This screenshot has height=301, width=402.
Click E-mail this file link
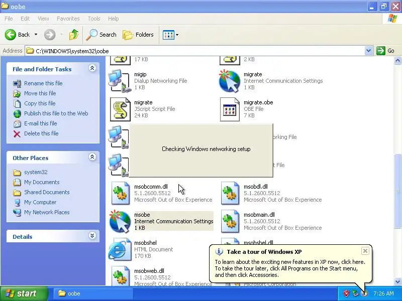[41, 123]
